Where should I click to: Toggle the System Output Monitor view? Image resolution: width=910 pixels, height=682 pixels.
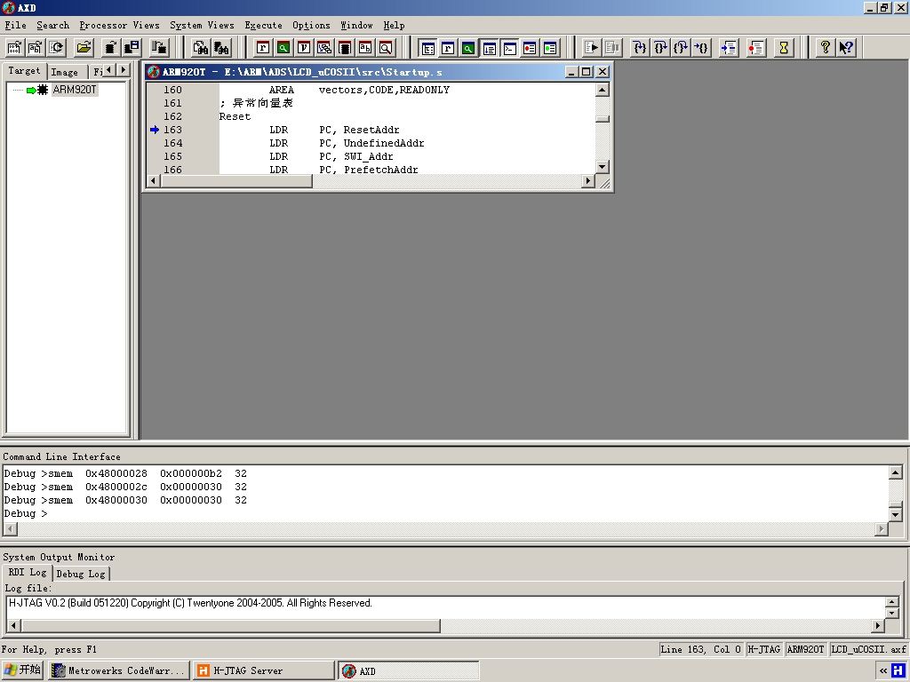click(490, 48)
